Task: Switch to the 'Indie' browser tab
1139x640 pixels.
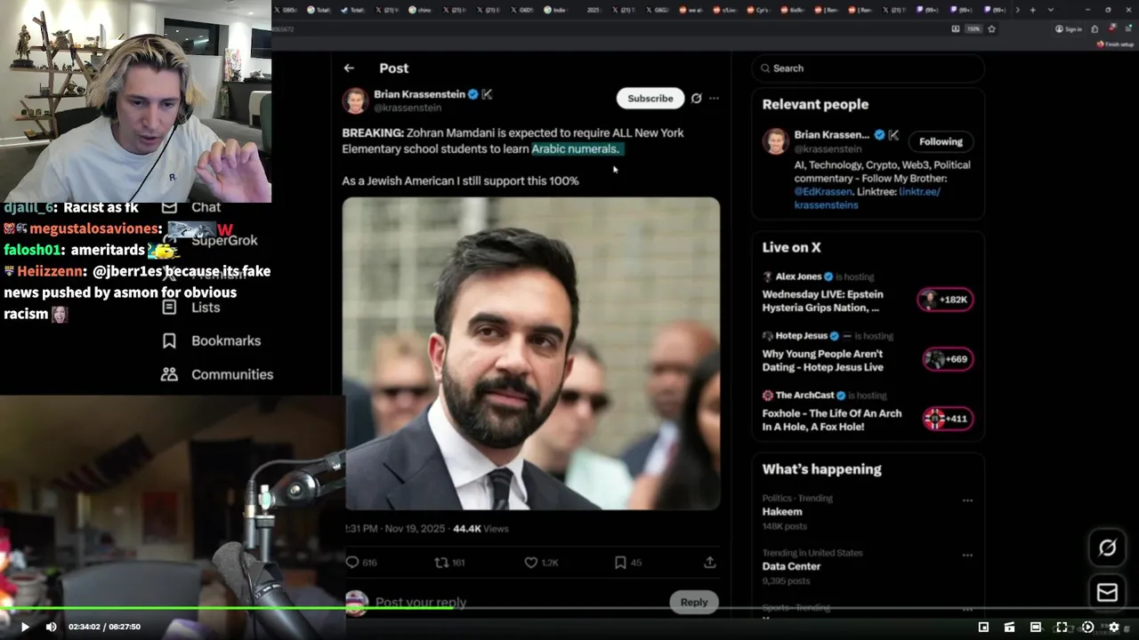Action: [x=557, y=10]
